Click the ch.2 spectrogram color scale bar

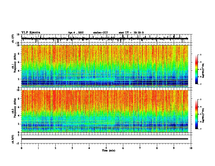coord(196,114)
